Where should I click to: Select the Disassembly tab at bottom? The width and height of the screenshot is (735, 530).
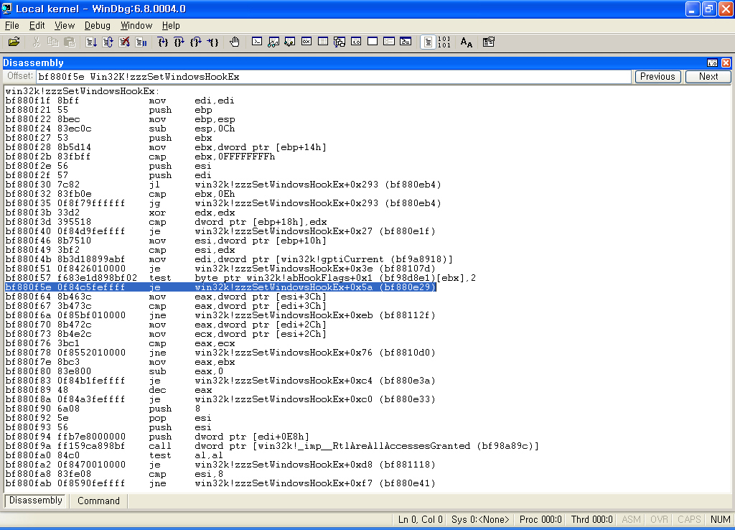(x=36, y=501)
